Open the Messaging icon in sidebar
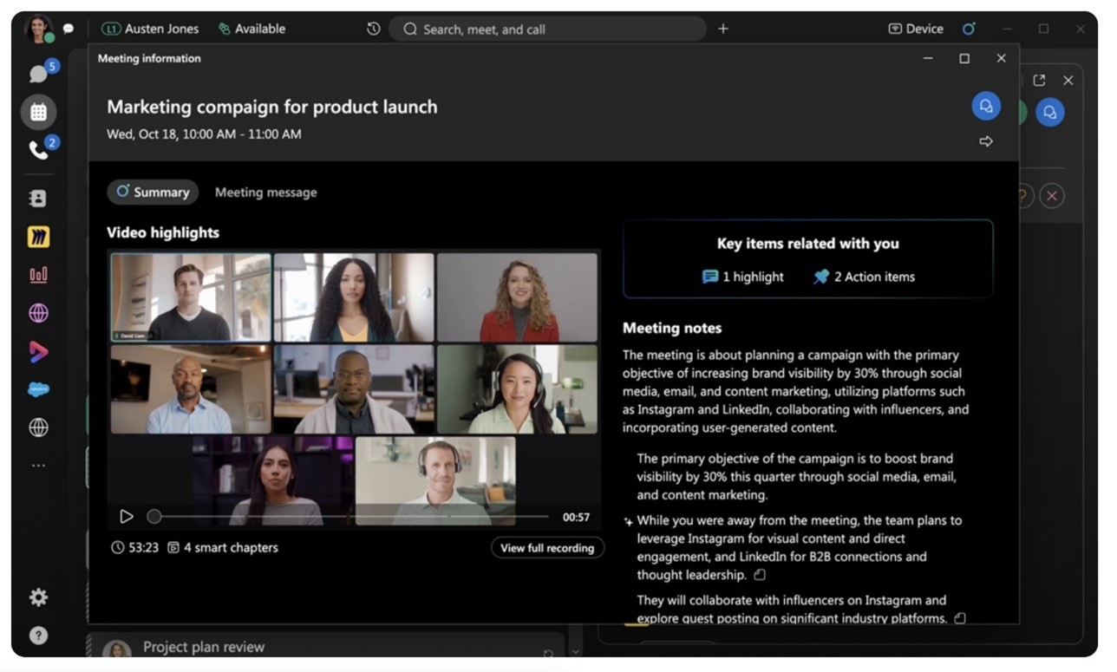The image size is (1117, 672). tap(38, 74)
